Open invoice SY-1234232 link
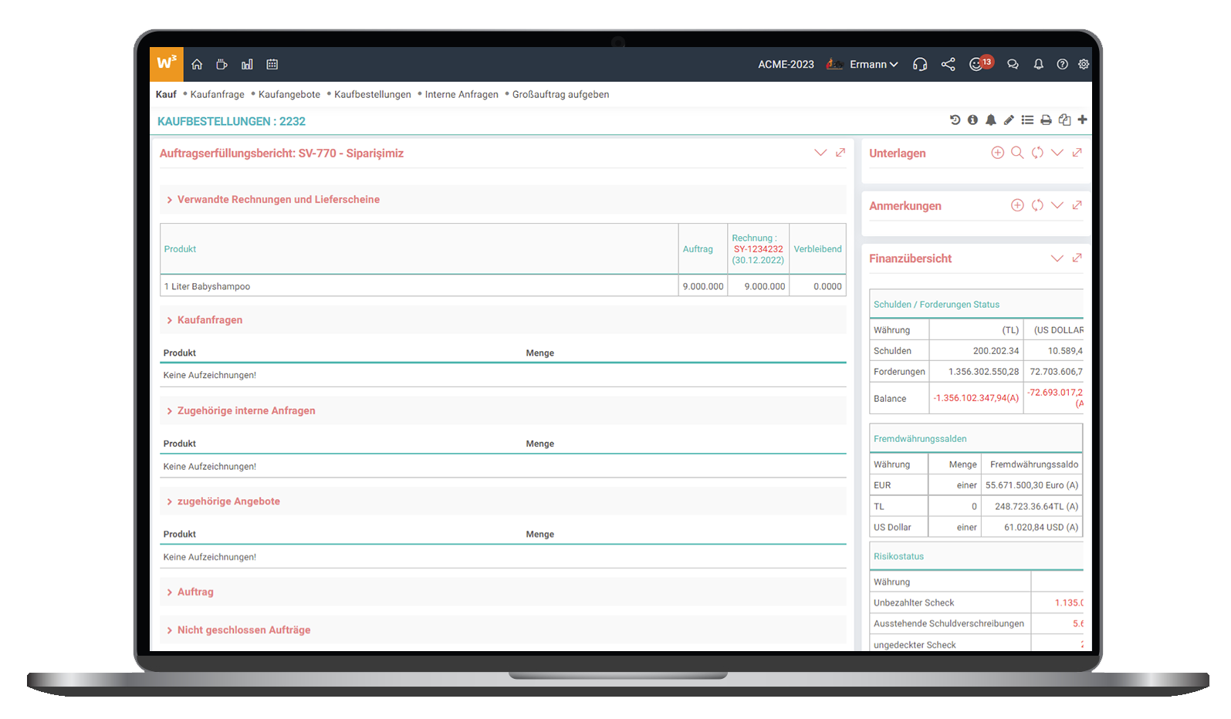The image size is (1231, 719). pyautogui.click(x=758, y=249)
